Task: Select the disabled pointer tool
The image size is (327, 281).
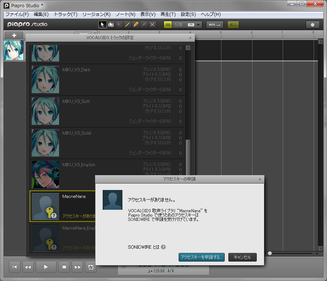Action: tap(119, 24)
